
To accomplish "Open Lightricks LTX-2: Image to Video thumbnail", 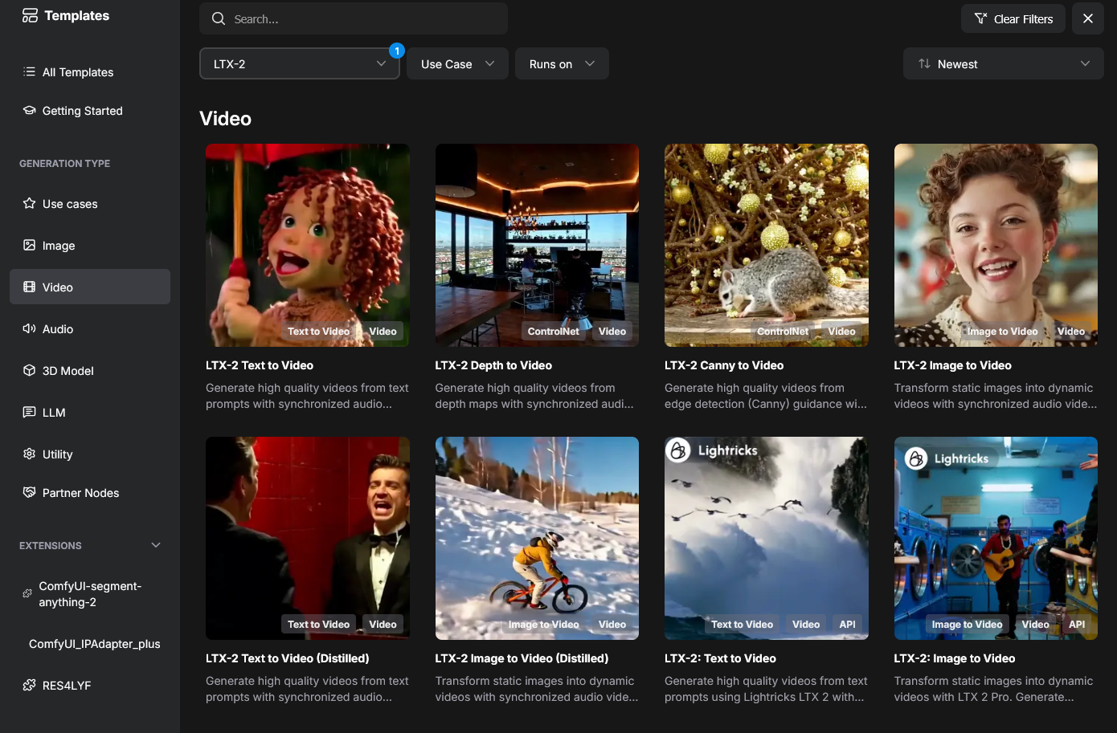I will [x=996, y=538].
